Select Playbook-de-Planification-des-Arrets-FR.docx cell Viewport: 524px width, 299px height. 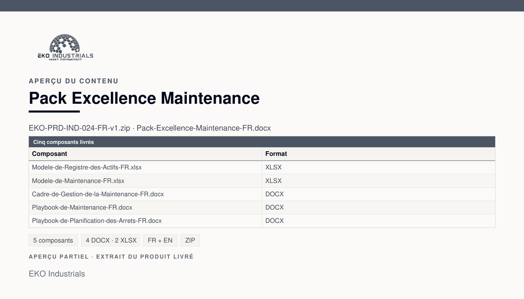pyautogui.click(x=145, y=221)
